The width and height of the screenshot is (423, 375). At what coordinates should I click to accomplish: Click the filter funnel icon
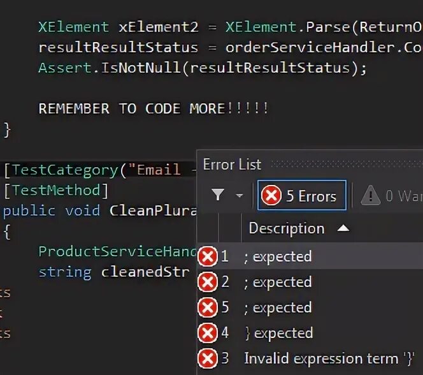point(218,195)
